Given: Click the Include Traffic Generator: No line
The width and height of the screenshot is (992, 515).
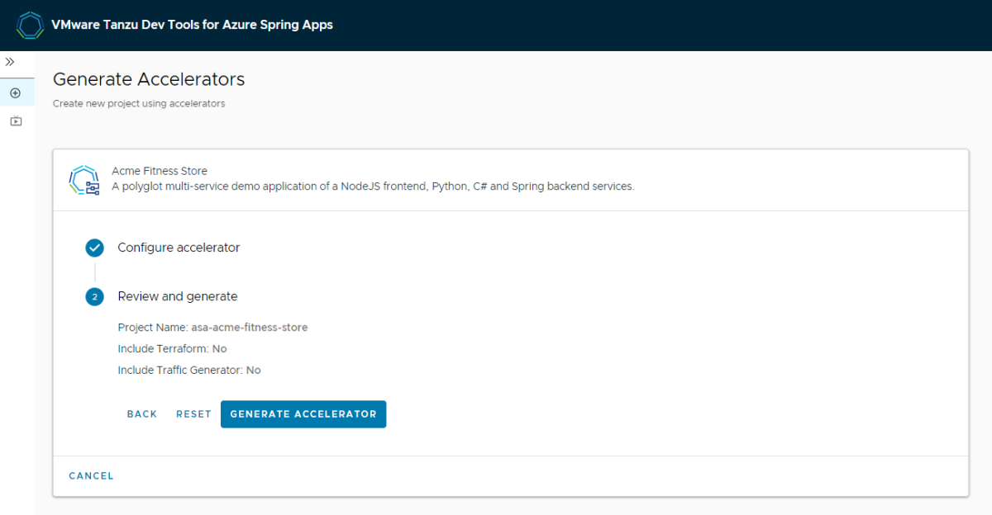Looking at the screenshot, I should tap(189, 371).
